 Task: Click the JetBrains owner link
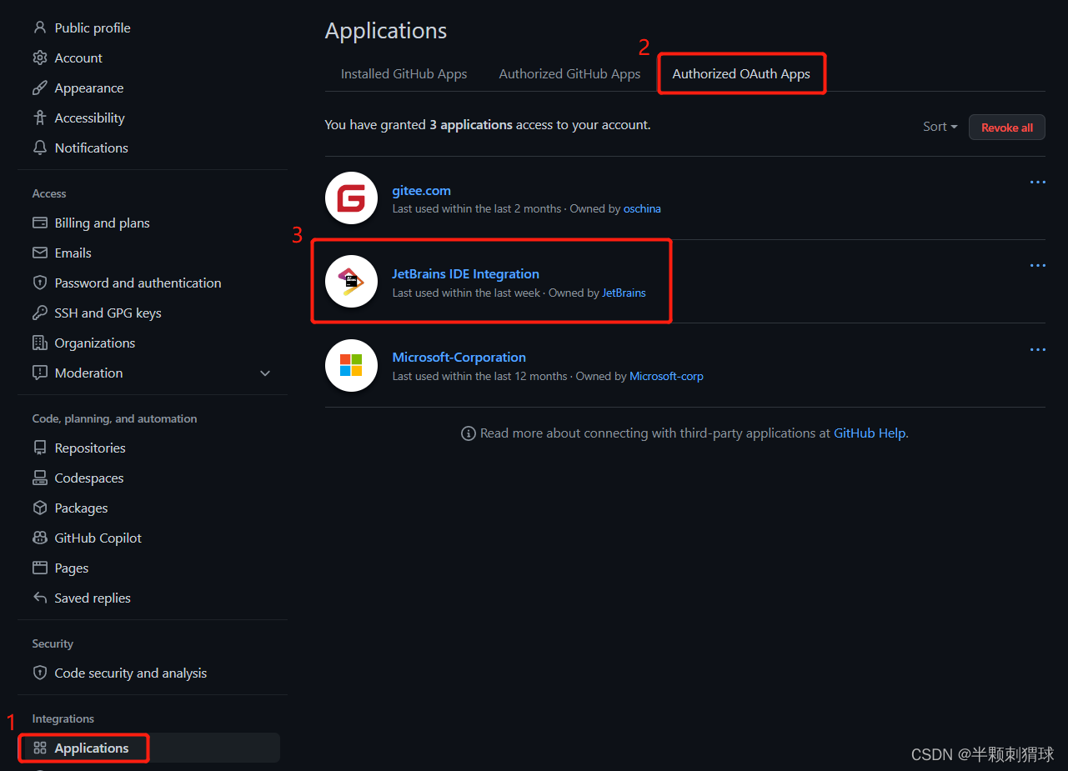click(x=624, y=293)
